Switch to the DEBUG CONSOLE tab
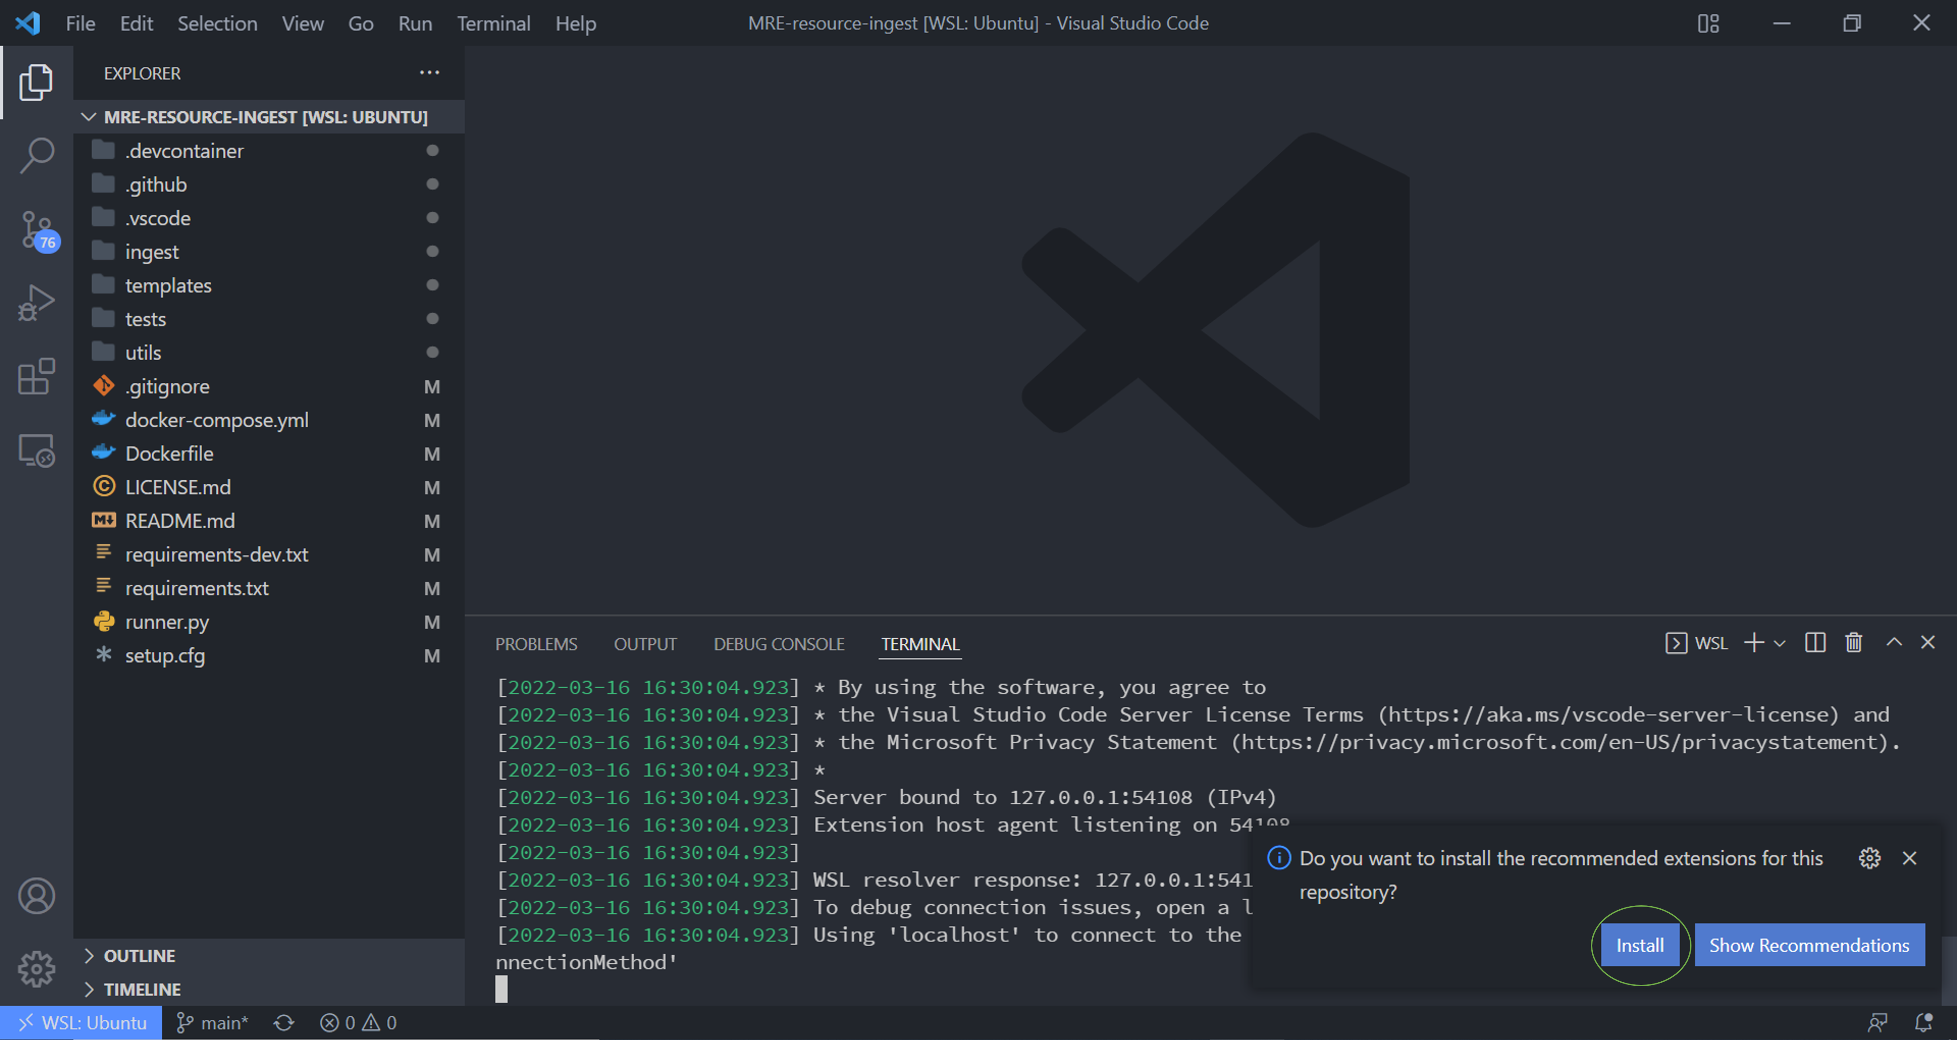Screen dimensions: 1957x1040 point(779,644)
